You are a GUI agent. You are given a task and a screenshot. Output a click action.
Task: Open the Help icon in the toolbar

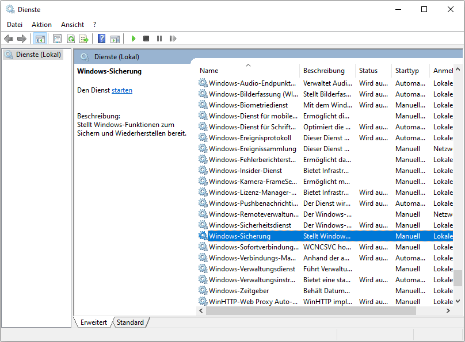click(101, 39)
